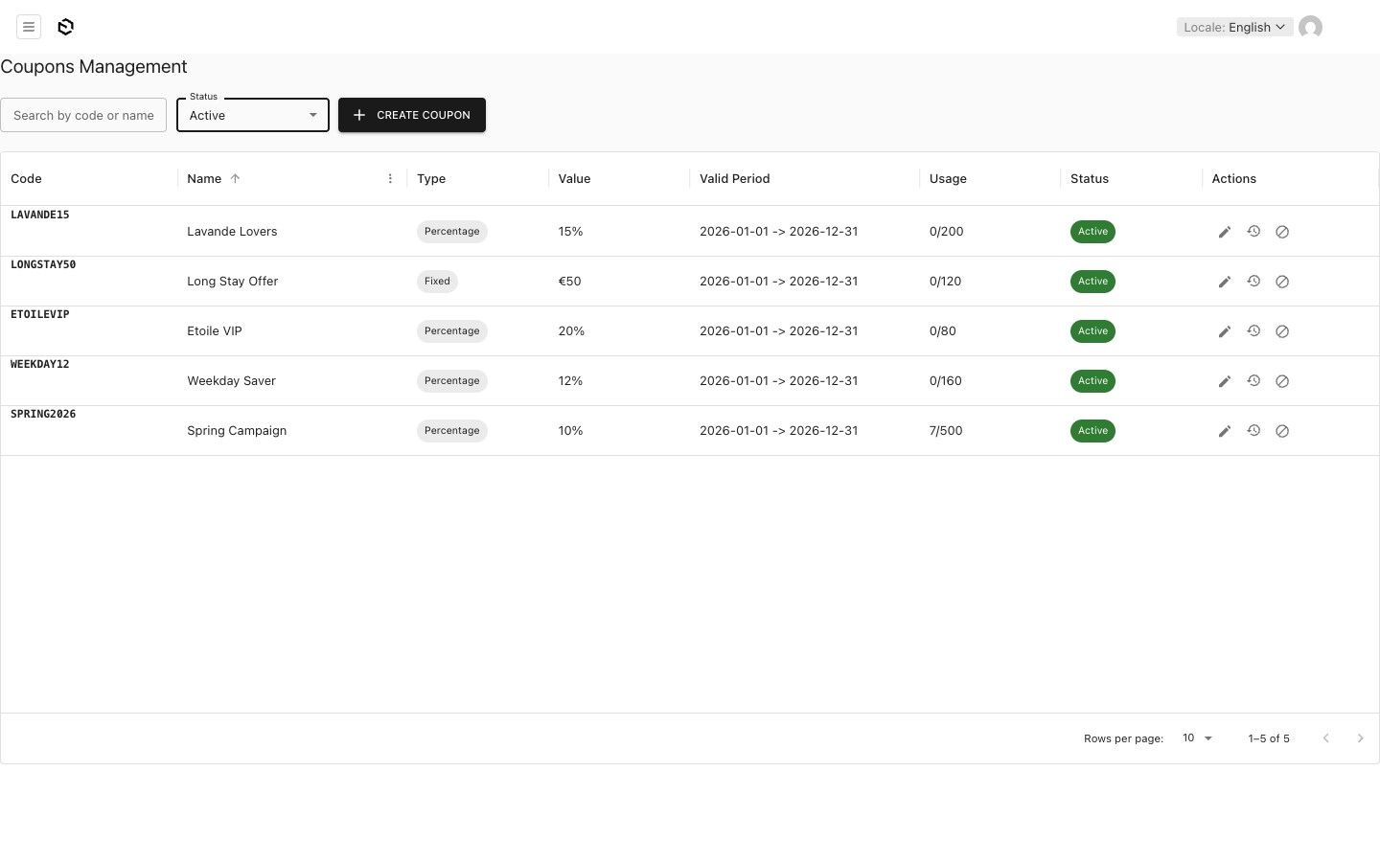Image resolution: width=1380 pixels, height=862 pixels.
Task: Disable the Etoile VIP coupon
Action: coord(1281,331)
